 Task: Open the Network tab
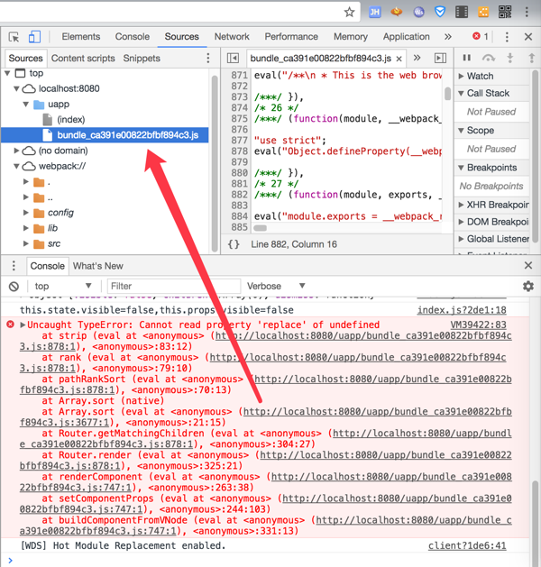pos(232,37)
